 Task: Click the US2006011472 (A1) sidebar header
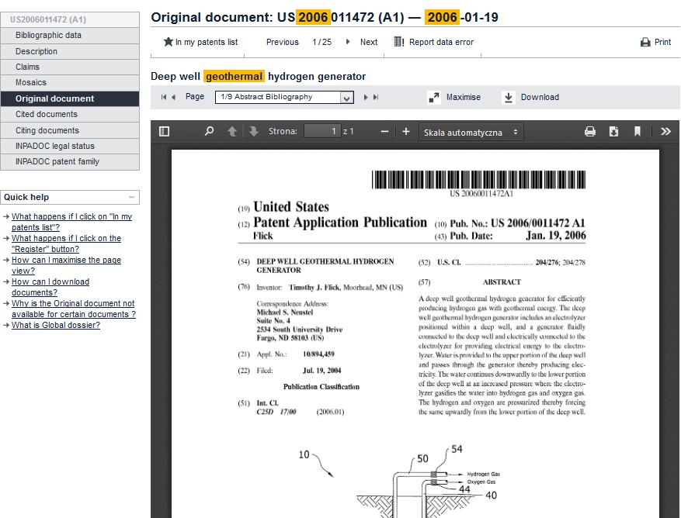point(70,19)
